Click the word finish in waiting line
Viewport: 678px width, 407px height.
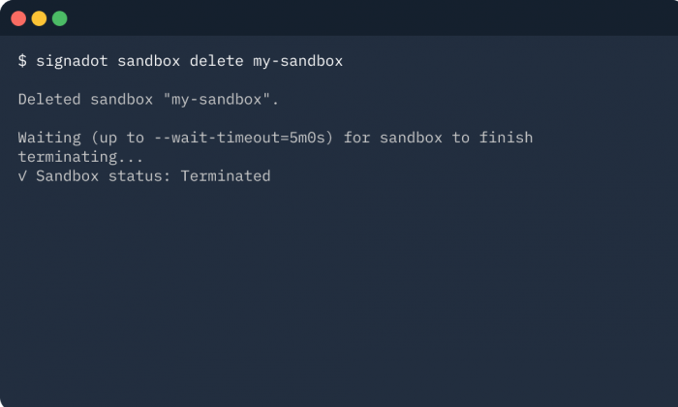coord(506,138)
